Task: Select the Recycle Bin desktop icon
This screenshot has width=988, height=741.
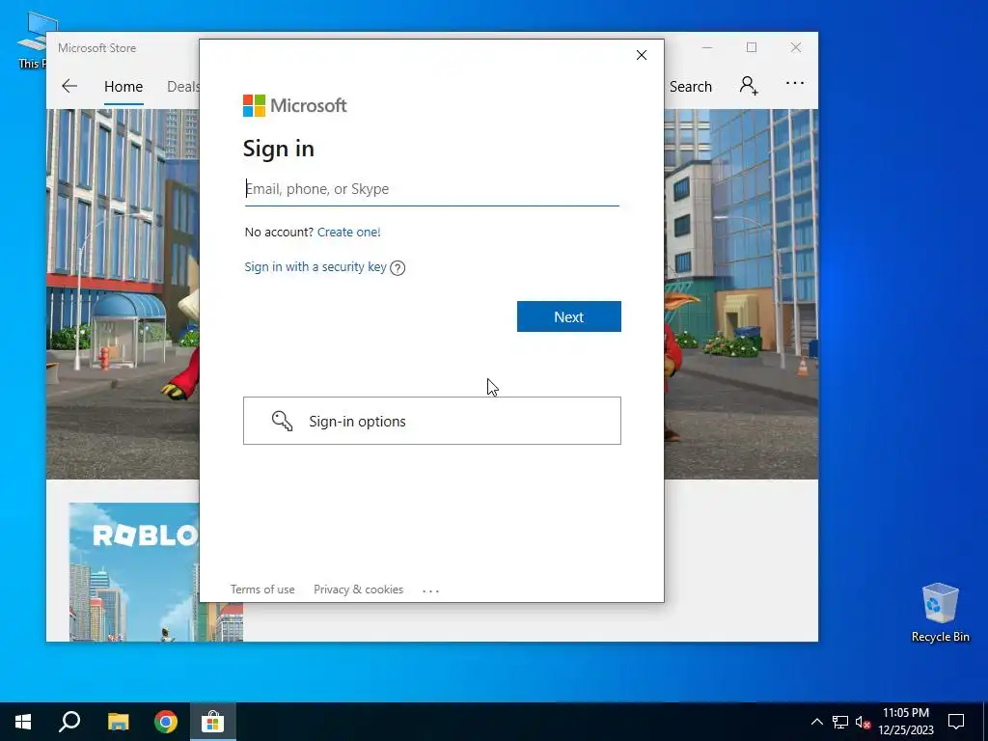Action: tap(940, 613)
